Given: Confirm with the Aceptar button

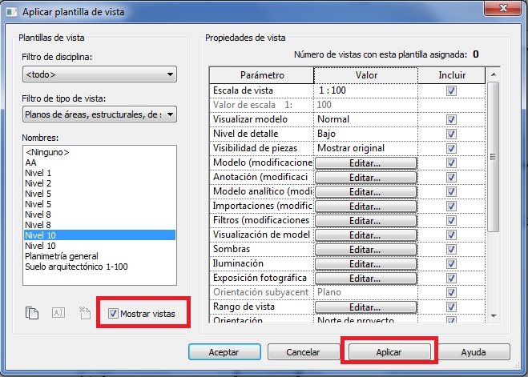Looking at the screenshot, I should pos(224,352).
